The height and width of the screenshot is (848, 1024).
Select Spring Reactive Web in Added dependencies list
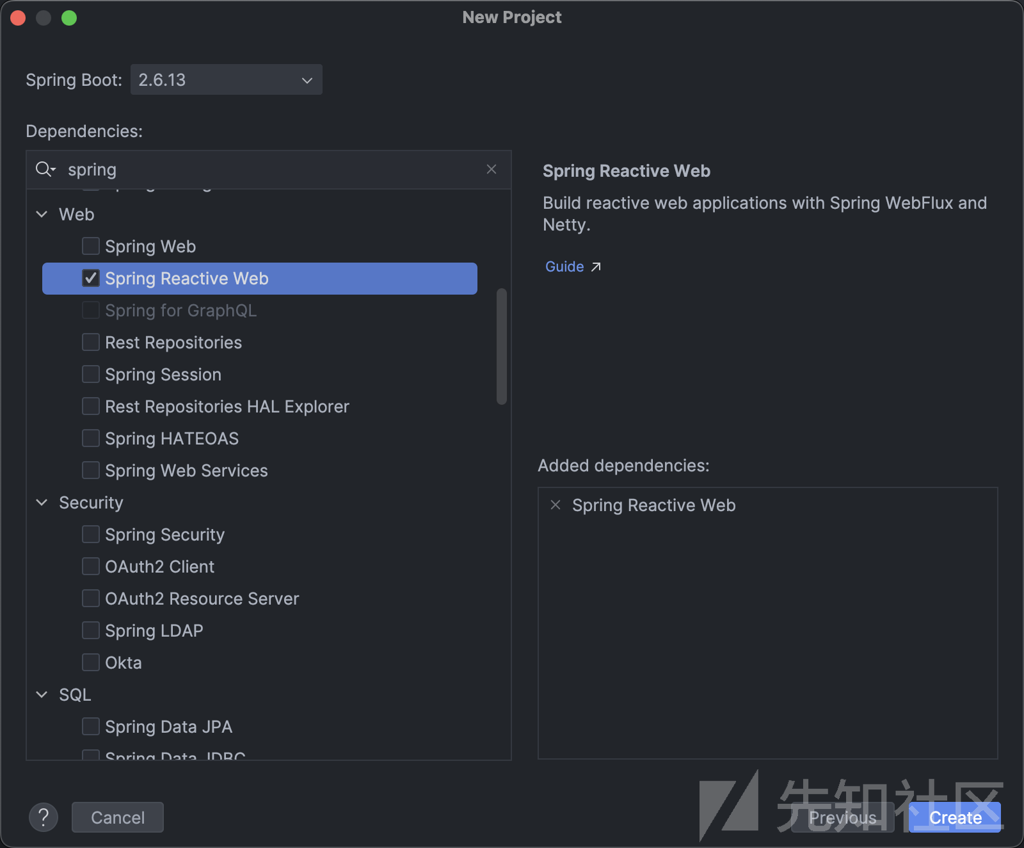click(654, 505)
